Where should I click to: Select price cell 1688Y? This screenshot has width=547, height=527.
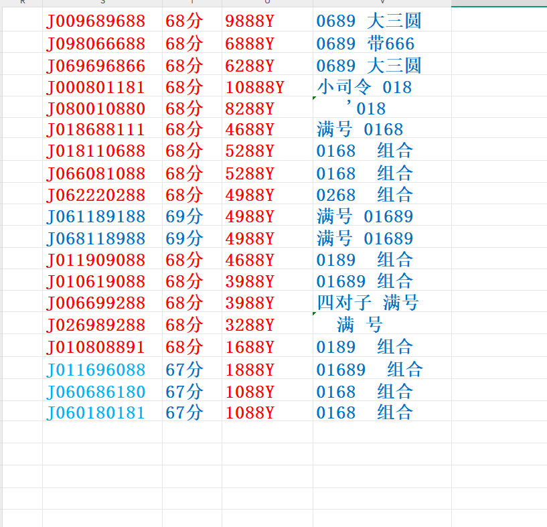coord(268,346)
